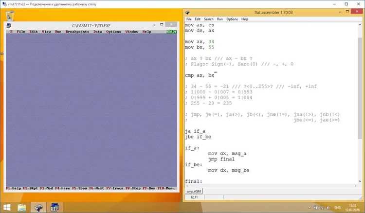Click F2-Bkpt in debugger status line
Viewport: 365px width, 213px height.
31,188
